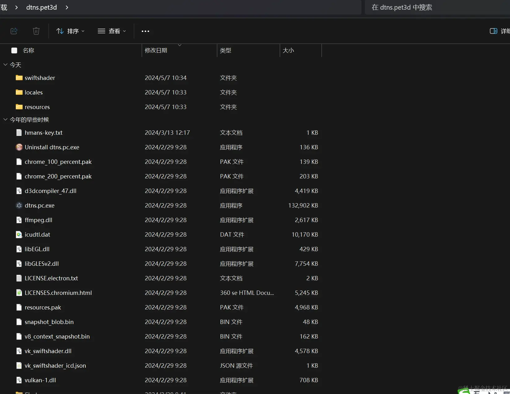The image size is (510, 394).
Task: Click the 360 se HTML Docu... type cell
Action: 247,293
